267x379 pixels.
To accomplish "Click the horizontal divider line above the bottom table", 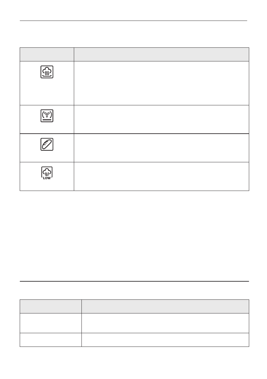I will pyautogui.click(x=134, y=281).
